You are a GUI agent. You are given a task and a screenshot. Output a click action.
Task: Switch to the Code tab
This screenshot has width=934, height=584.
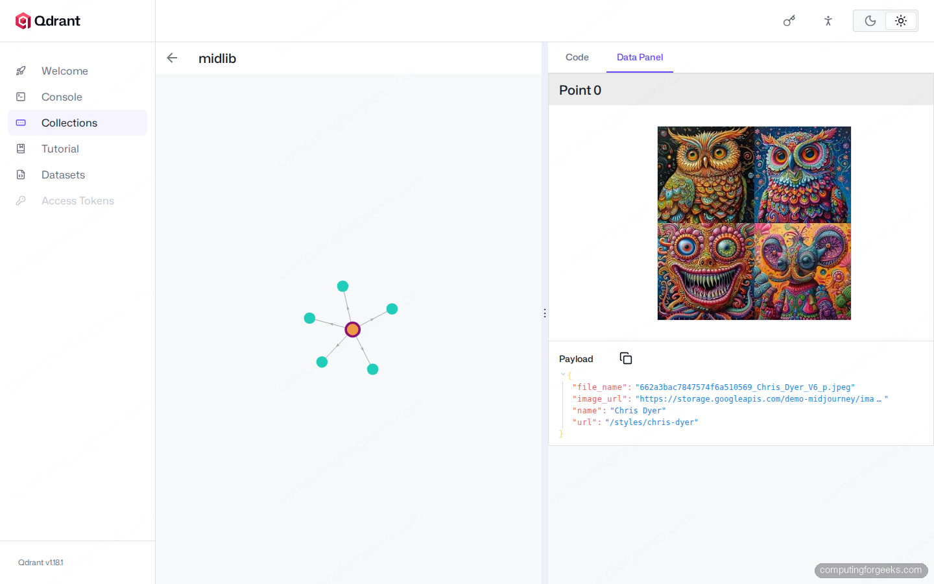click(x=577, y=57)
